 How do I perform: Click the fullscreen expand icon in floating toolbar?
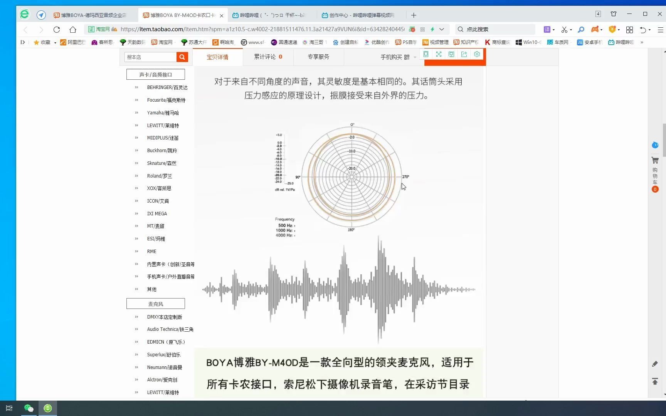439,54
